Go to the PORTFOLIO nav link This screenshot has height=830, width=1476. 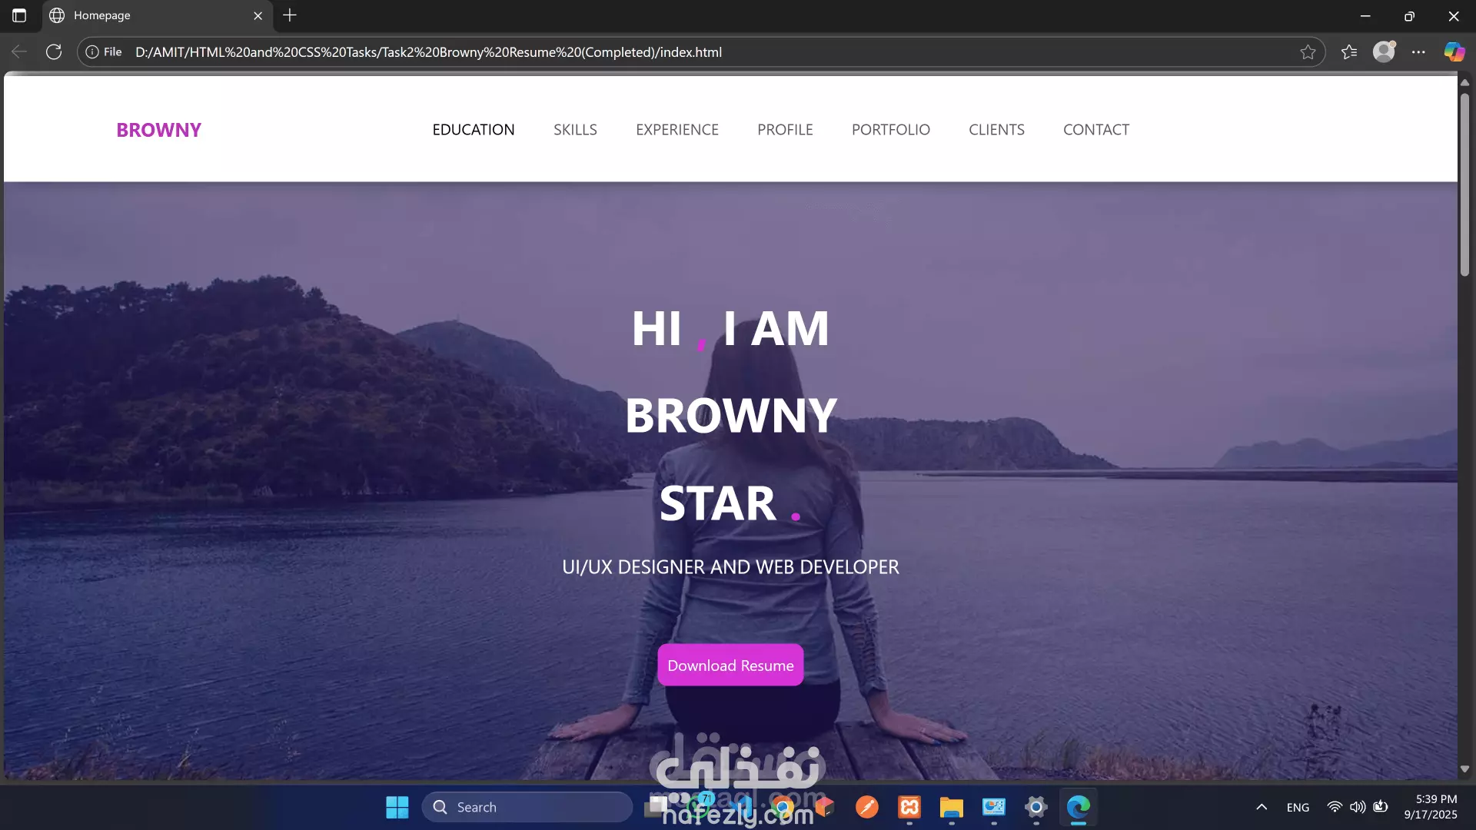[890, 130]
